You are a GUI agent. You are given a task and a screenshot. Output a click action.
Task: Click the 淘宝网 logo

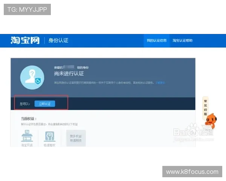[25, 40]
